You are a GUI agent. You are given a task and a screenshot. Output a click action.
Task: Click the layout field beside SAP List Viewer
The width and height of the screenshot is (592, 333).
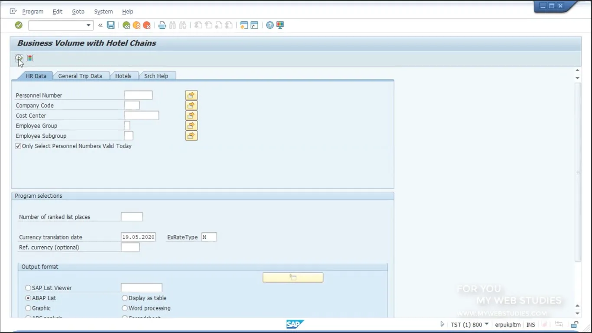[x=142, y=287]
